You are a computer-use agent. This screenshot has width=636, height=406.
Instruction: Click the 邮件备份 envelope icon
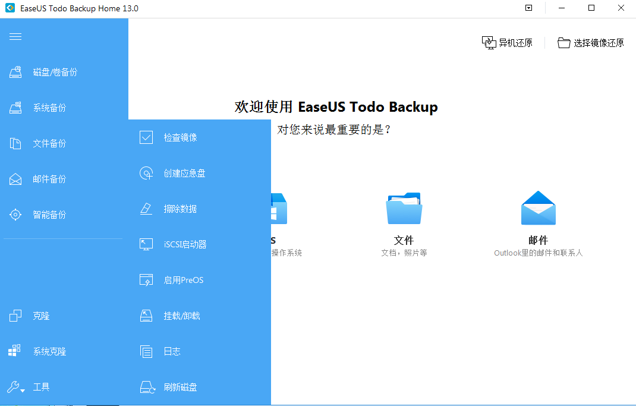[x=15, y=179]
